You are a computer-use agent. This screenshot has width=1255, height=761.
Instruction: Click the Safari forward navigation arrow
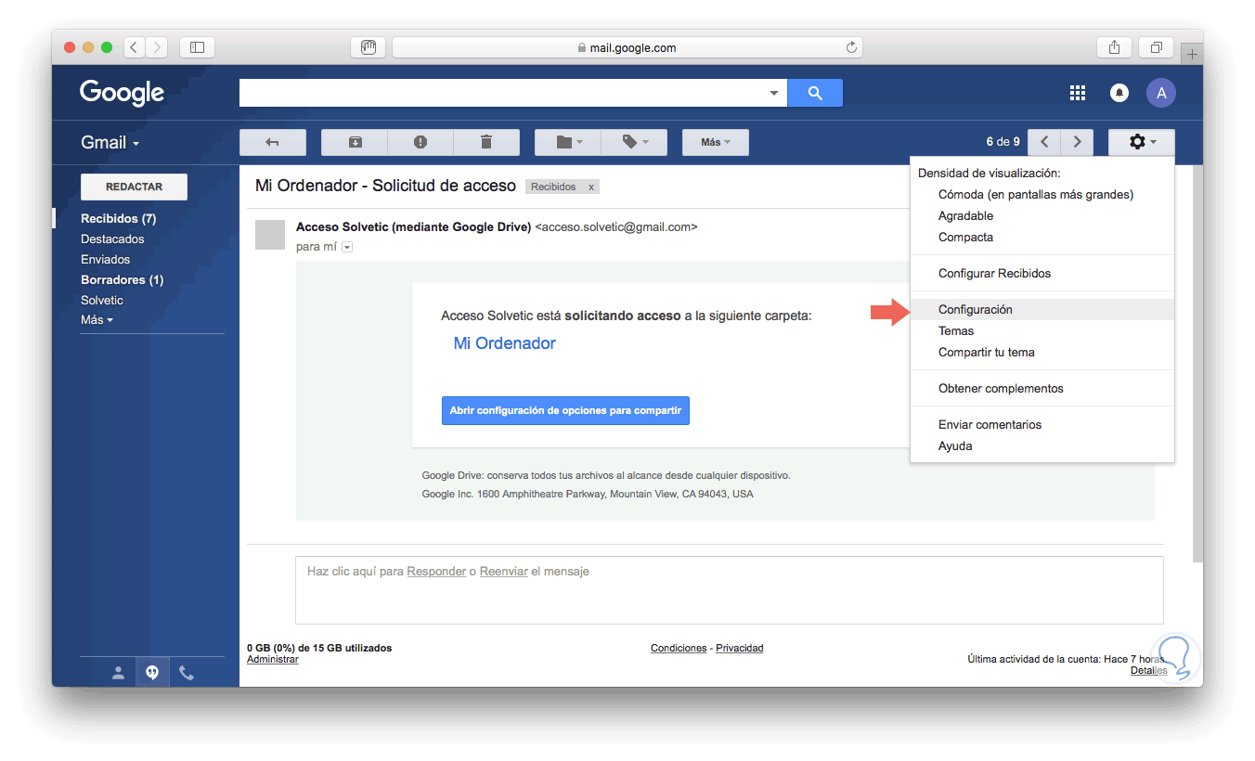click(157, 46)
